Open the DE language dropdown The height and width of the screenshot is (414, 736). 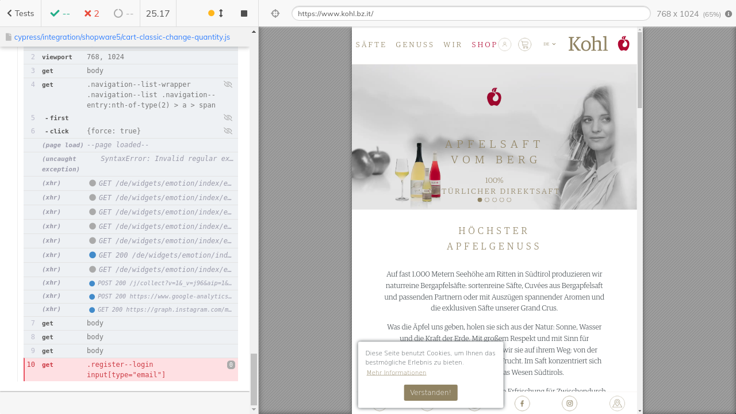click(x=550, y=44)
